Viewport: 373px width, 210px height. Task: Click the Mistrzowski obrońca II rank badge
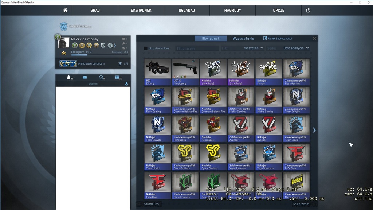(x=68, y=63)
